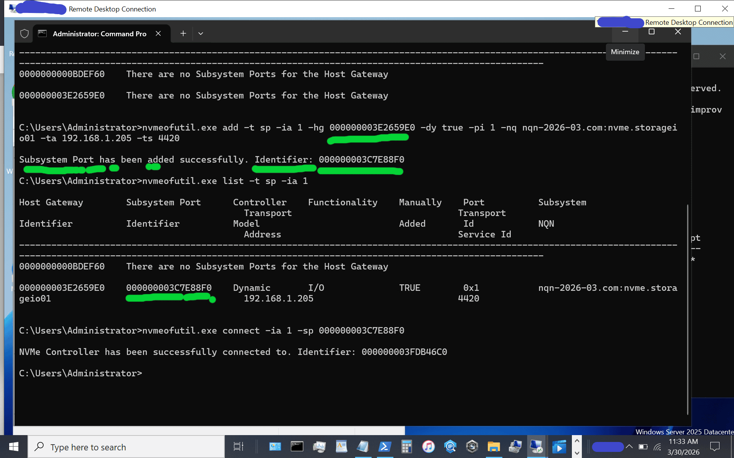This screenshot has width=734, height=458.
Task: Maximize the Remote Desktop Connection window
Action: tap(698, 8)
